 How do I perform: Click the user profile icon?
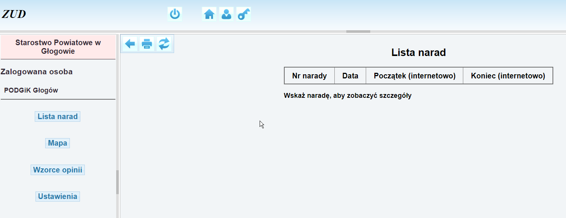click(x=226, y=14)
